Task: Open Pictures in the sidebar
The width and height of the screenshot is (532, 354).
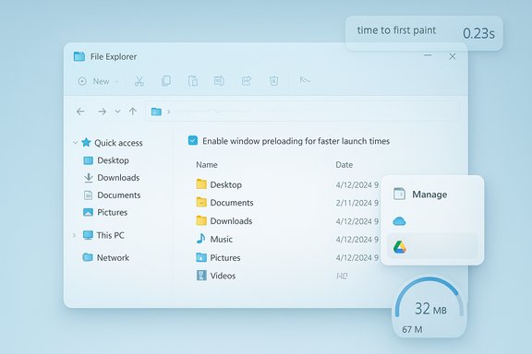Action: pyautogui.click(x=105, y=212)
